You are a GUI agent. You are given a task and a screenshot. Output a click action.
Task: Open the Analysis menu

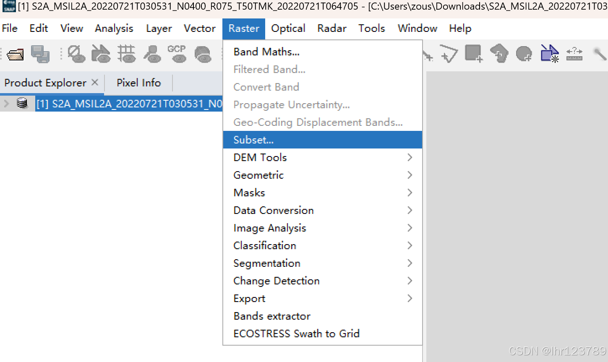(x=114, y=29)
